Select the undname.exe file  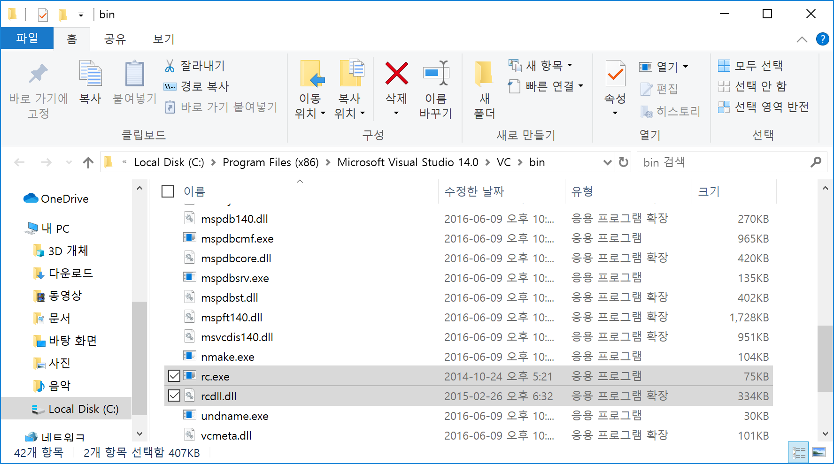coord(234,416)
